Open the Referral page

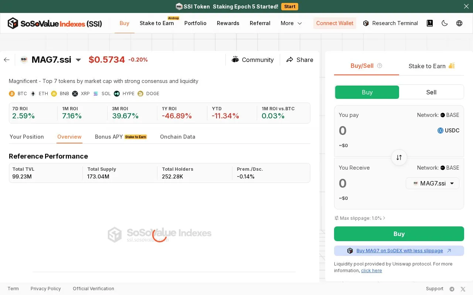[x=260, y=23]
